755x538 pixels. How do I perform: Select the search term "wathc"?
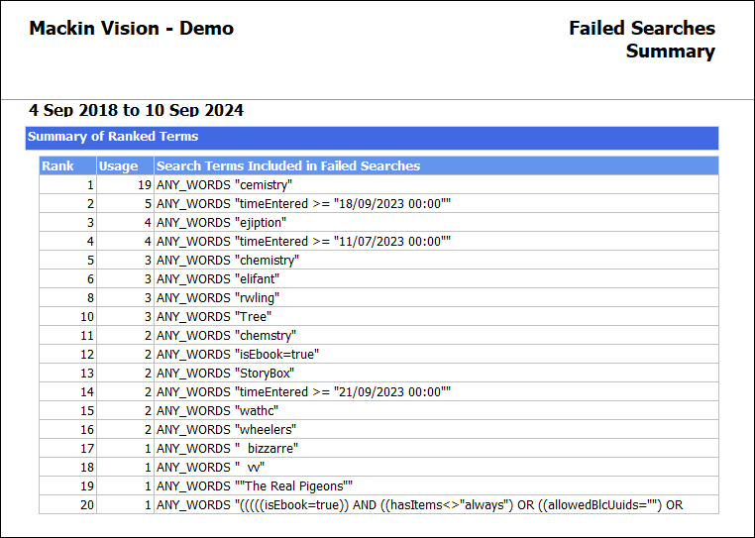(x=218, y=410)
